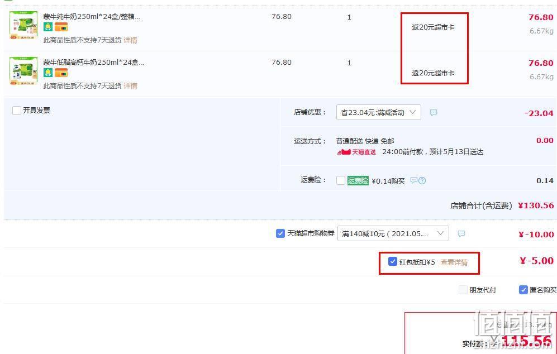Click the 24:00前付款，预计5月13日送达 delivery note
The width and height of the screenshot is (557, 354).
[432, 152]
